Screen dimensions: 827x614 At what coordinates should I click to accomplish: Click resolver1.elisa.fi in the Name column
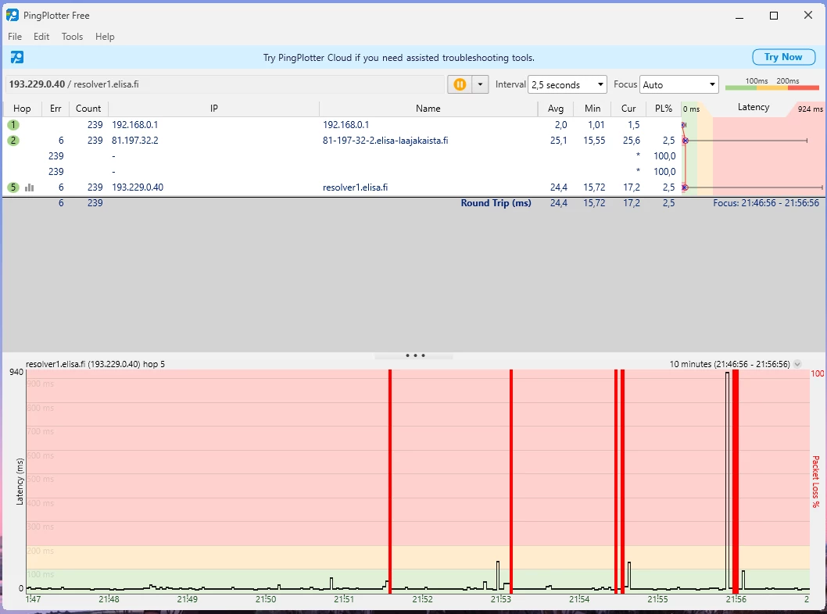[x=355, y=187]
